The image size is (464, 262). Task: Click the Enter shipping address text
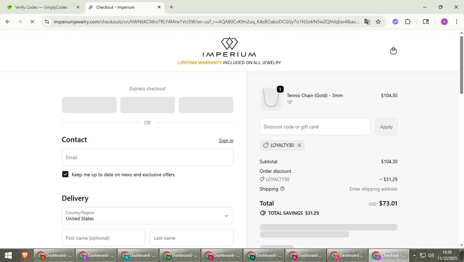coord(373,189)
